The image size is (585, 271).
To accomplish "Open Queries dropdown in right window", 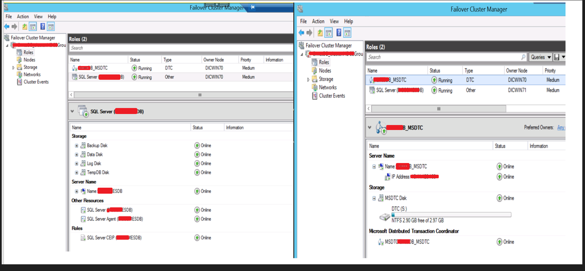I will pos(541,57).
